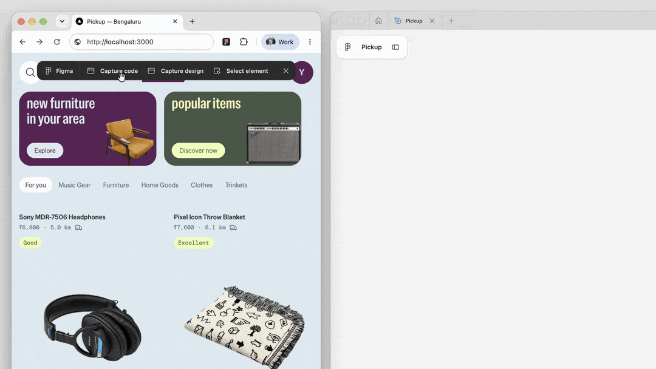Click the Discover now button

198,151
